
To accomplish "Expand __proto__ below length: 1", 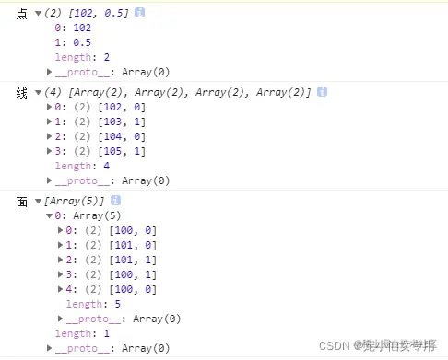I will point(49,348).
